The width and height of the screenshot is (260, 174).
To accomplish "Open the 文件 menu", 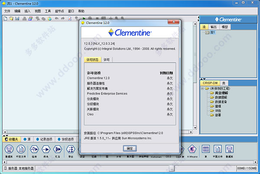I will (x=7, y=11).
